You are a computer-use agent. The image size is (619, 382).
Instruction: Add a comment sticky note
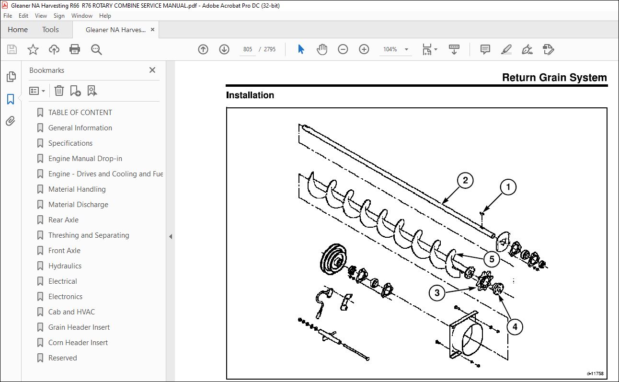pyautogui.click(x=485, y=49)
